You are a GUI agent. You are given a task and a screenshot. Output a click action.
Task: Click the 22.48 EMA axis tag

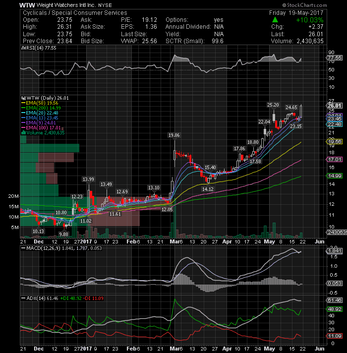[x=334, y=124]
